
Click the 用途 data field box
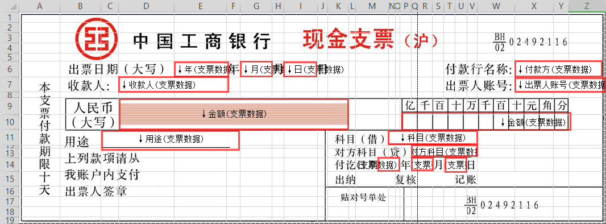click(x=171, y=139)
